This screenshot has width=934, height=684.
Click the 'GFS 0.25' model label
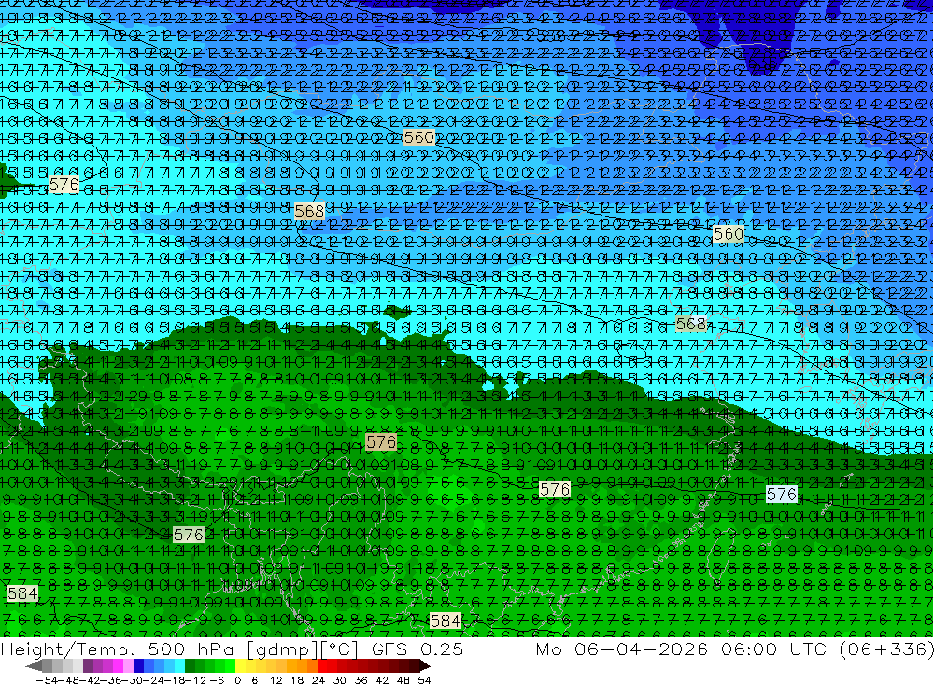[x=417, y=649]
